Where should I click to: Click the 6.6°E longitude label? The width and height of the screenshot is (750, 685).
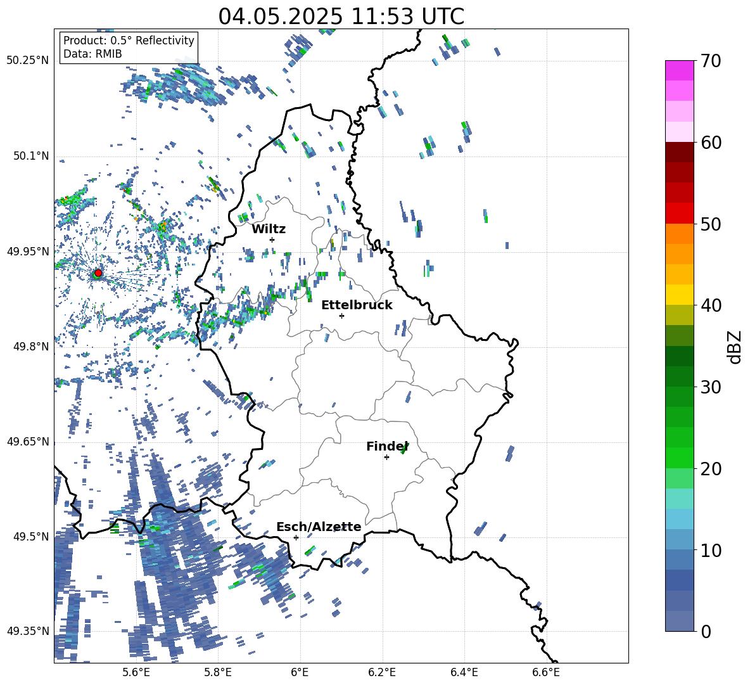point(546,672)
